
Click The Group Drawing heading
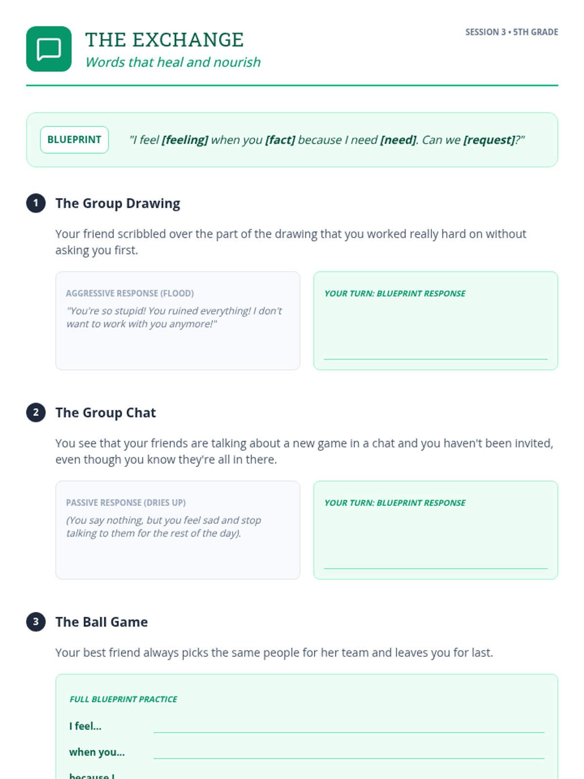point(118,203)
